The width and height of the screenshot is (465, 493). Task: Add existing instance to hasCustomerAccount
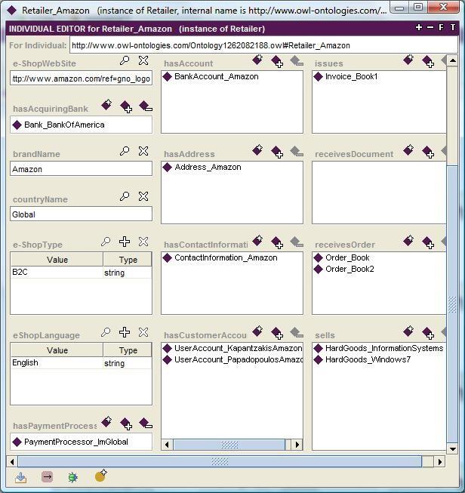coord(277,333)
